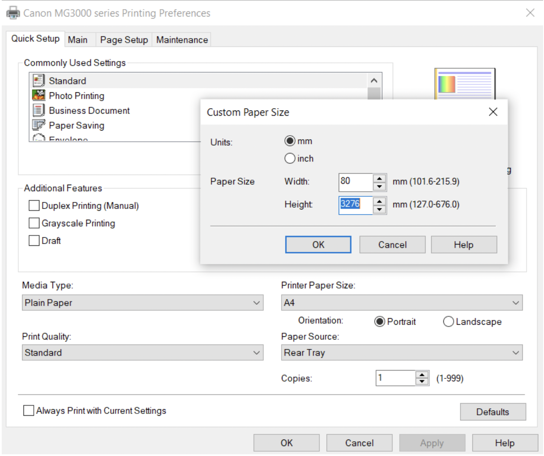Click the Width input field

point(355,182)
